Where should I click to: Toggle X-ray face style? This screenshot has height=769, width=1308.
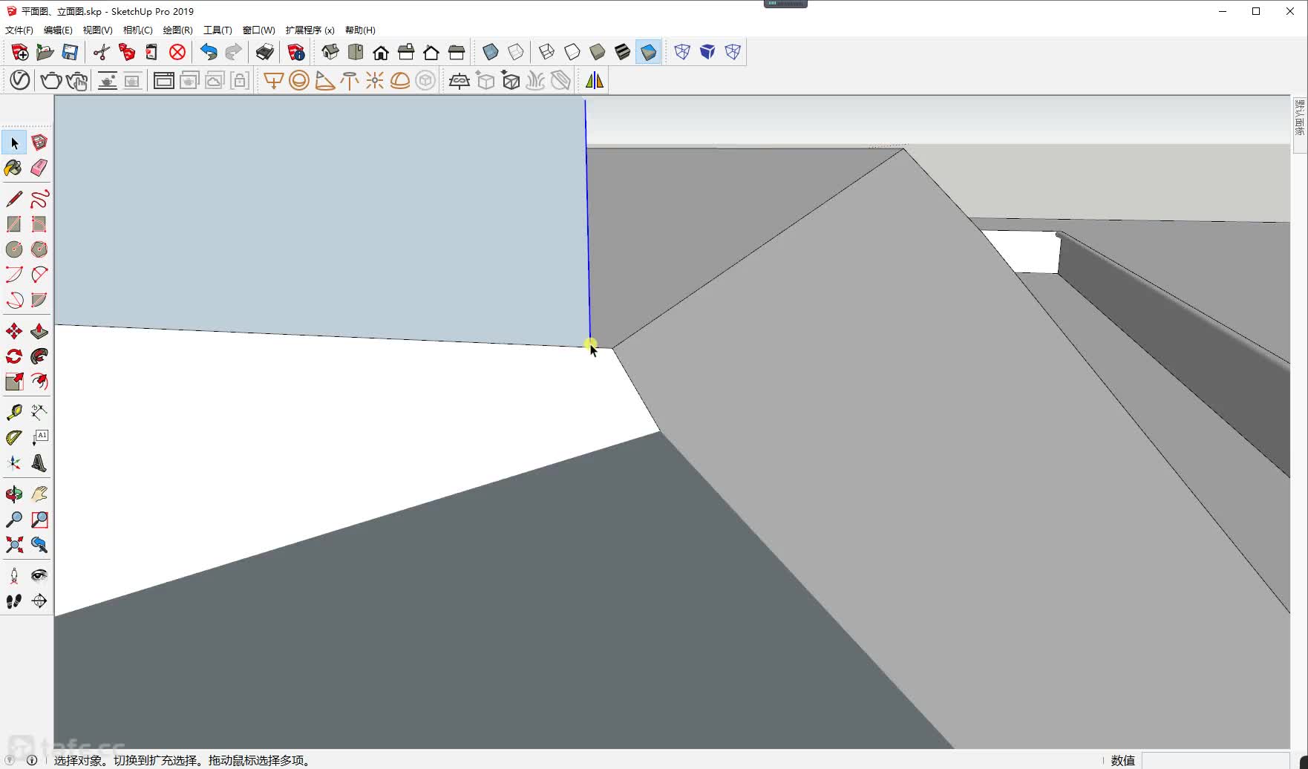point(491,52)
